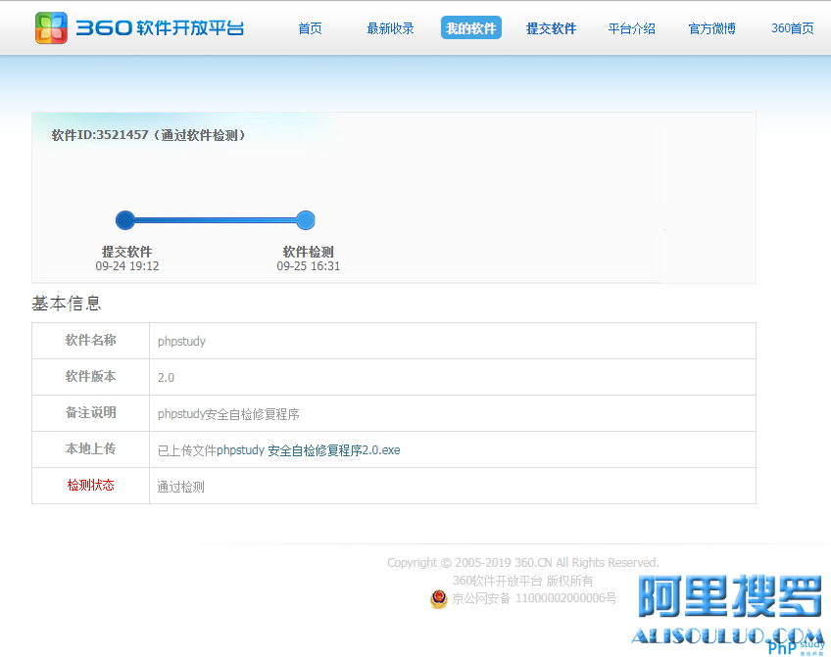
Task: Click the 软件ID:3521457 heading
Action: click(148, 135)
